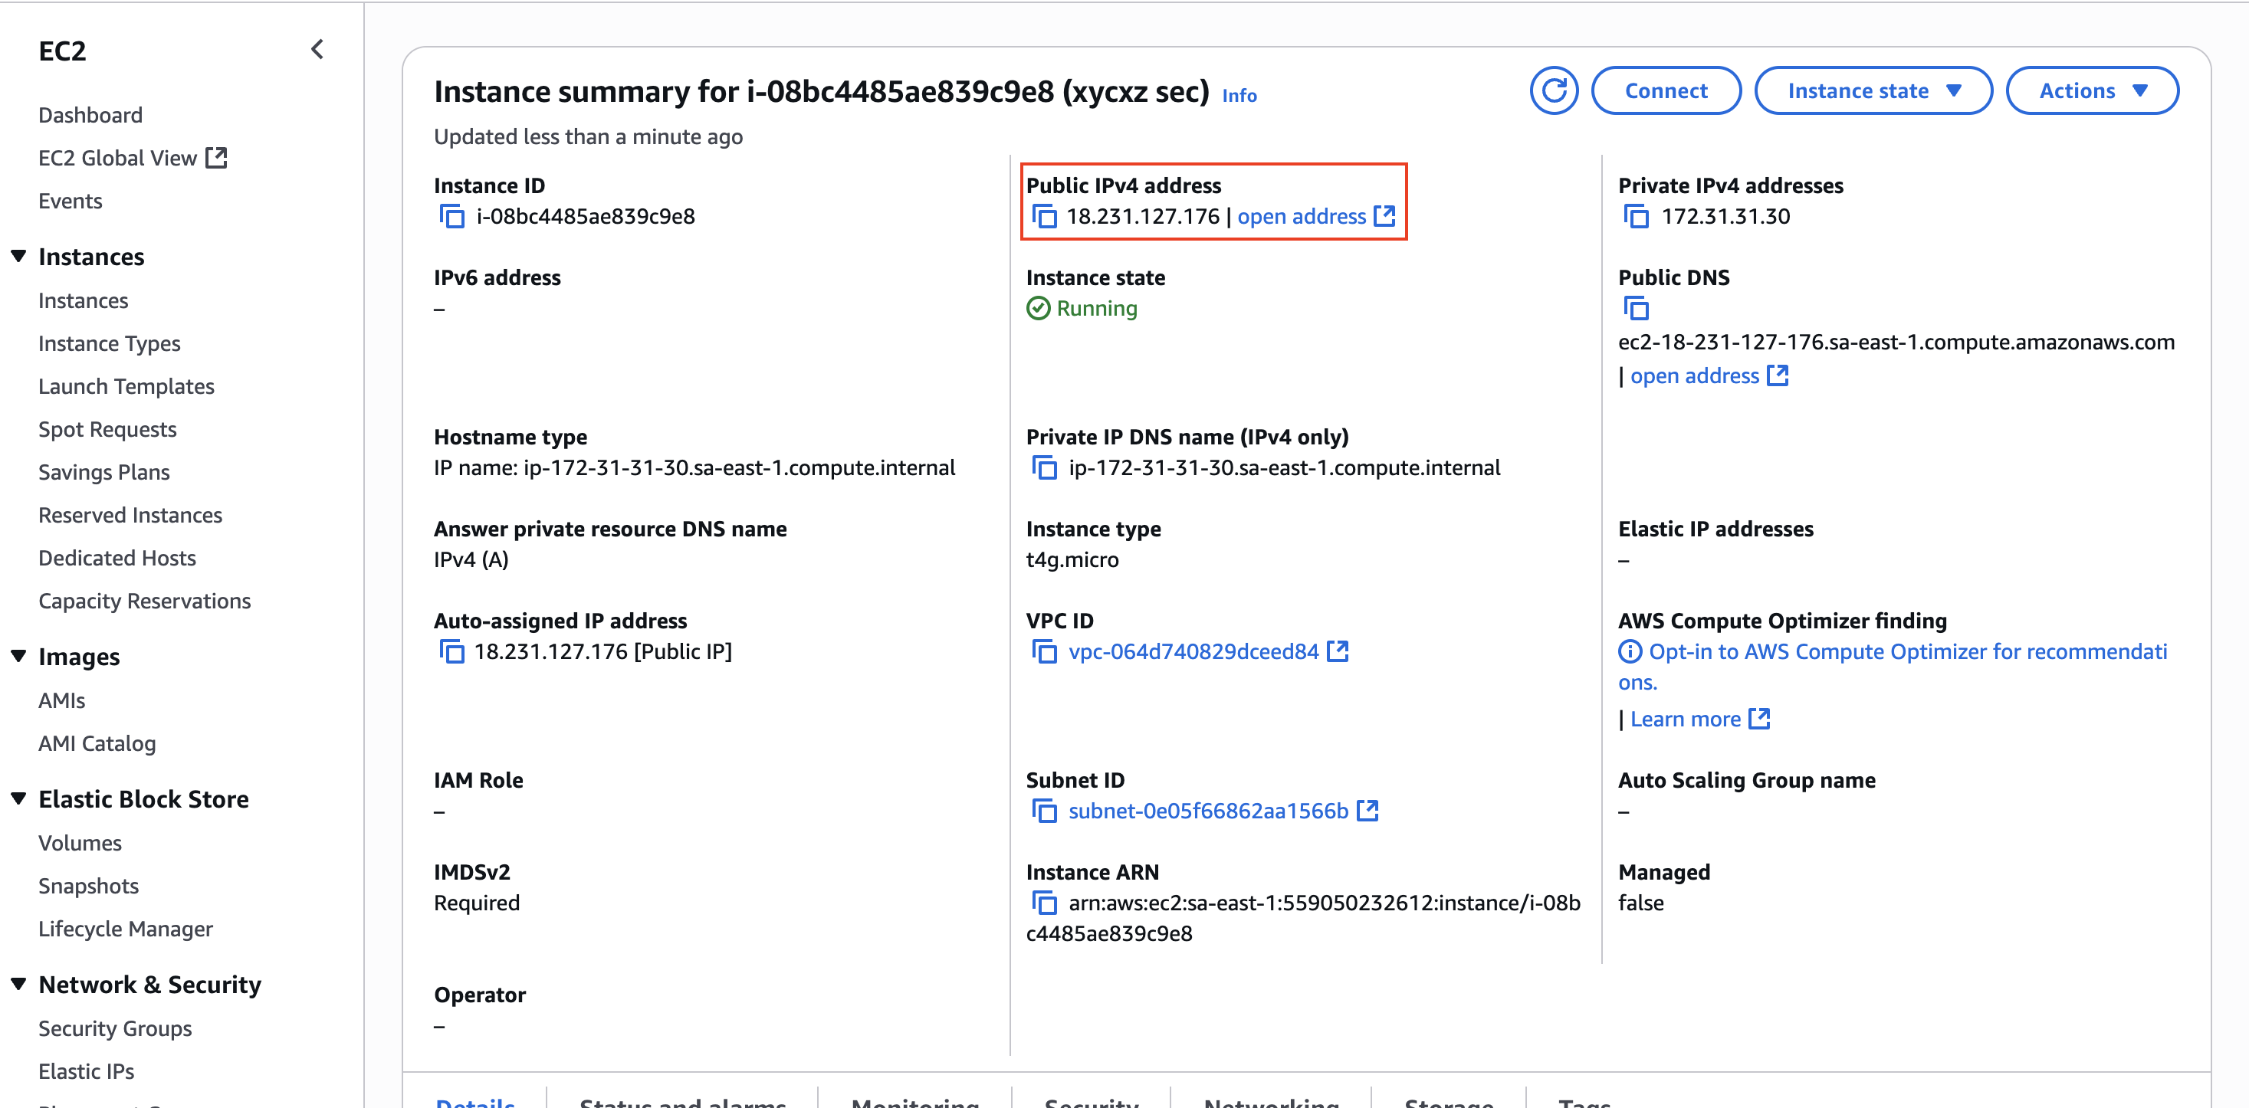Copy the Private IPv4 address 172.31.31.30
2249x1108 pixels.
click(x=1637, y=216)
